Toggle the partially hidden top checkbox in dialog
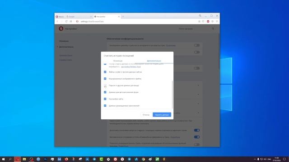Screen dimensions: 289x162 tap(105, 64)
